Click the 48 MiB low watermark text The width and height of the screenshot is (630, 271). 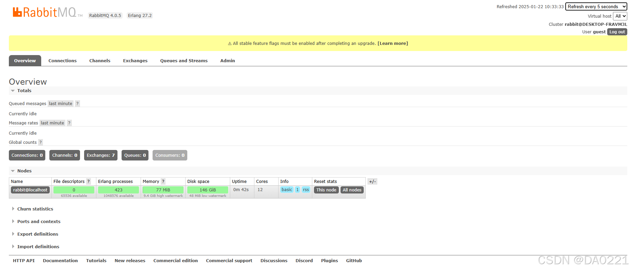point(208,196)
